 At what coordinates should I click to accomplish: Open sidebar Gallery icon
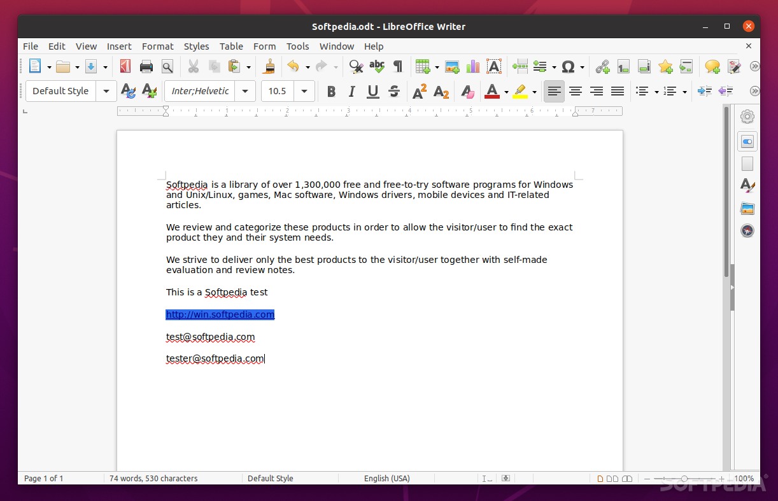[747, 208]
